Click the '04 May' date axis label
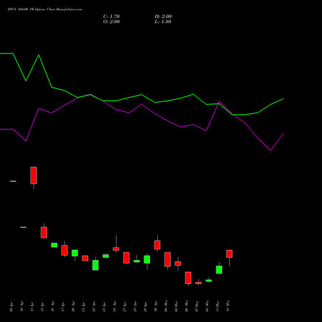The height and width of the screenshot is (322, 322). (x=166, y=306)
